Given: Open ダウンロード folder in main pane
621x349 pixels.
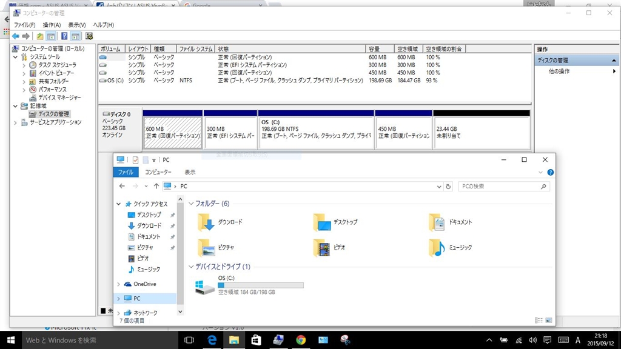Looking at the screenshot, I should 220,222.
